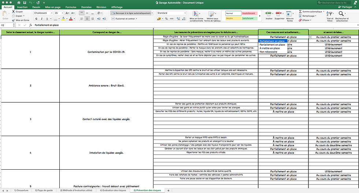
Task: Collapse the ribbon with the chevron
Action: pyautogui.click(x=355, y=7)
